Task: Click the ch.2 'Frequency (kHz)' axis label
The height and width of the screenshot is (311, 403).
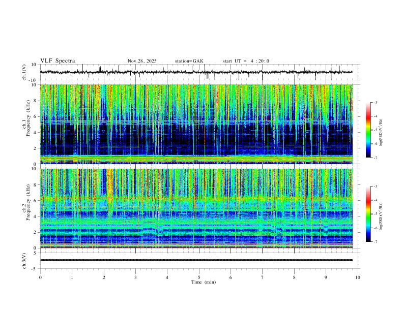Action: (28, 202)
